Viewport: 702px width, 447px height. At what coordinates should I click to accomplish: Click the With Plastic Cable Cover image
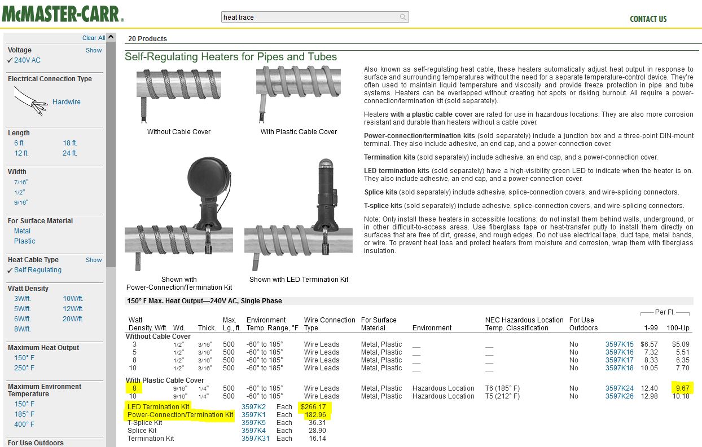[298, 94]
